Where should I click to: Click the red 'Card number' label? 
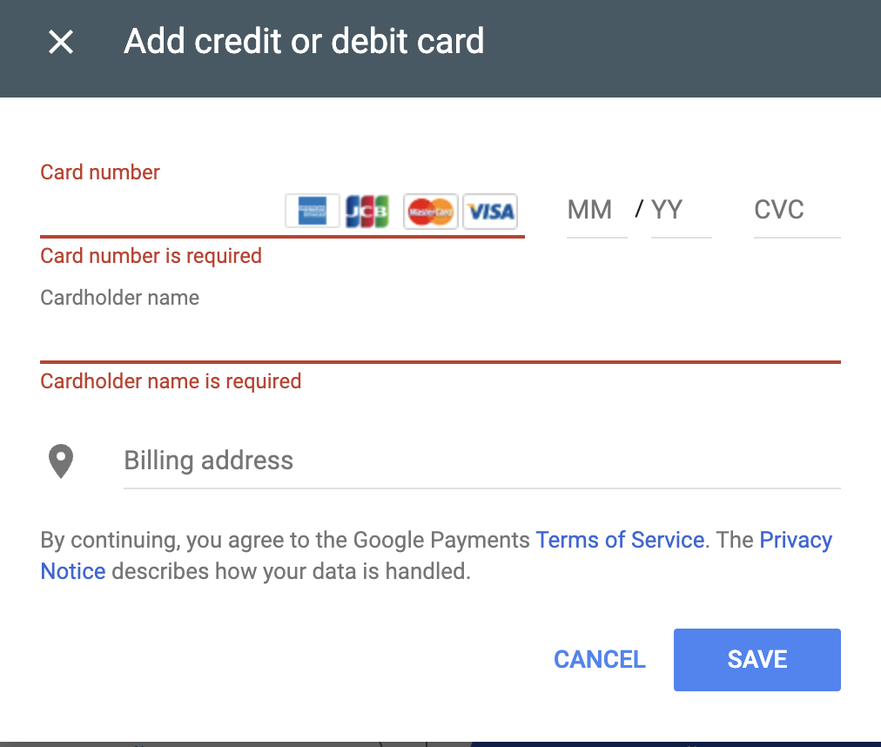(100, 172)
